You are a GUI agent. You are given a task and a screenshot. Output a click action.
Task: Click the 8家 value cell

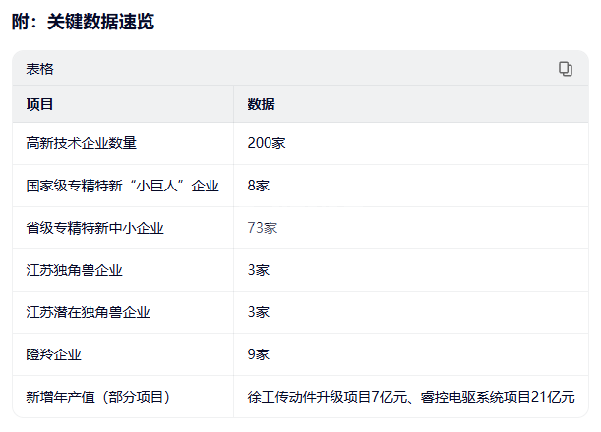point(259,186)
